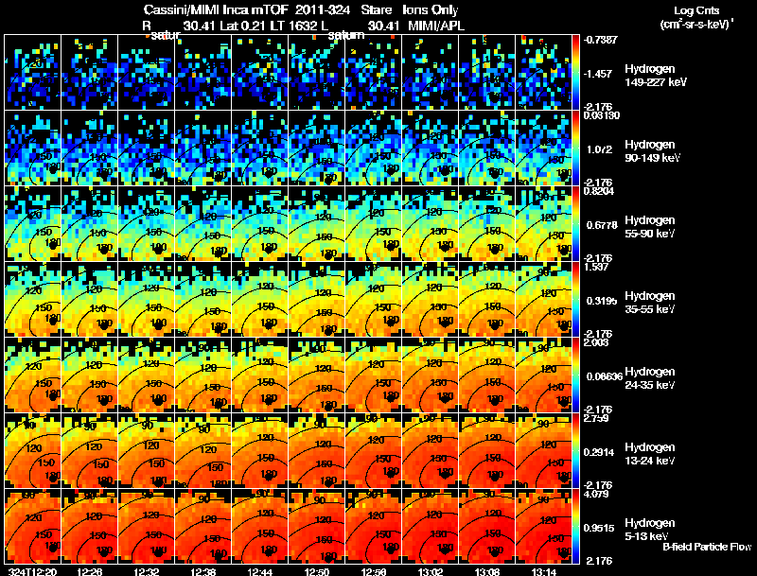The image size is (757, 576).
Task: Click the Ions Only header label
Action: [431, 10]
